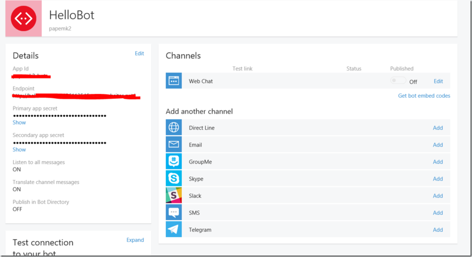The width and height of the screenshot is (472, 257).
Task: Click the Published column header
Action: click(402, 69)
